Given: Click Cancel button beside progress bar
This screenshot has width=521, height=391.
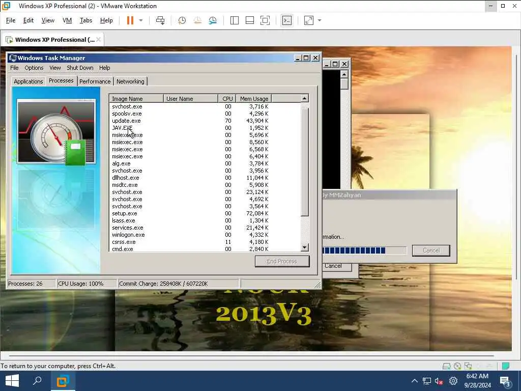Looking at the screenshot, I should tap(431, 250).
